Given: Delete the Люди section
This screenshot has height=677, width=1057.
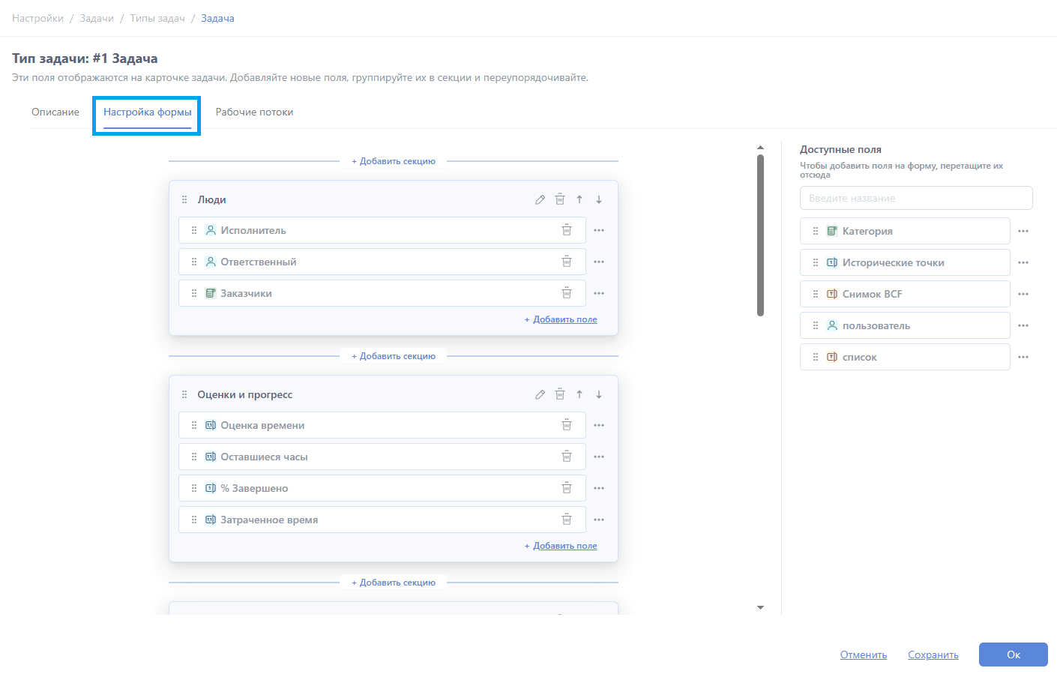Looking at the screenshot, I should (560, 199).
